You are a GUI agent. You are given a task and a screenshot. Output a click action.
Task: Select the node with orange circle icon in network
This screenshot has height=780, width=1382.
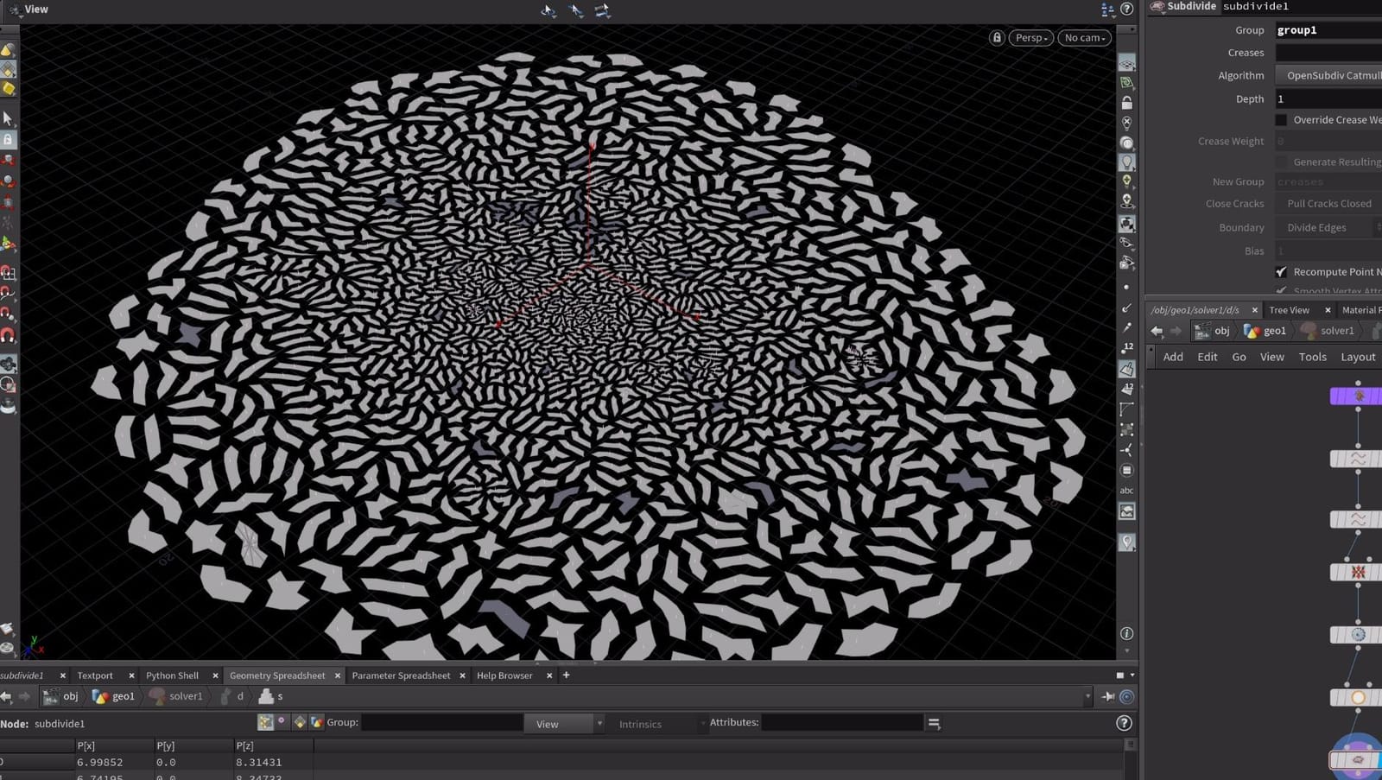tap(1356, 697)
